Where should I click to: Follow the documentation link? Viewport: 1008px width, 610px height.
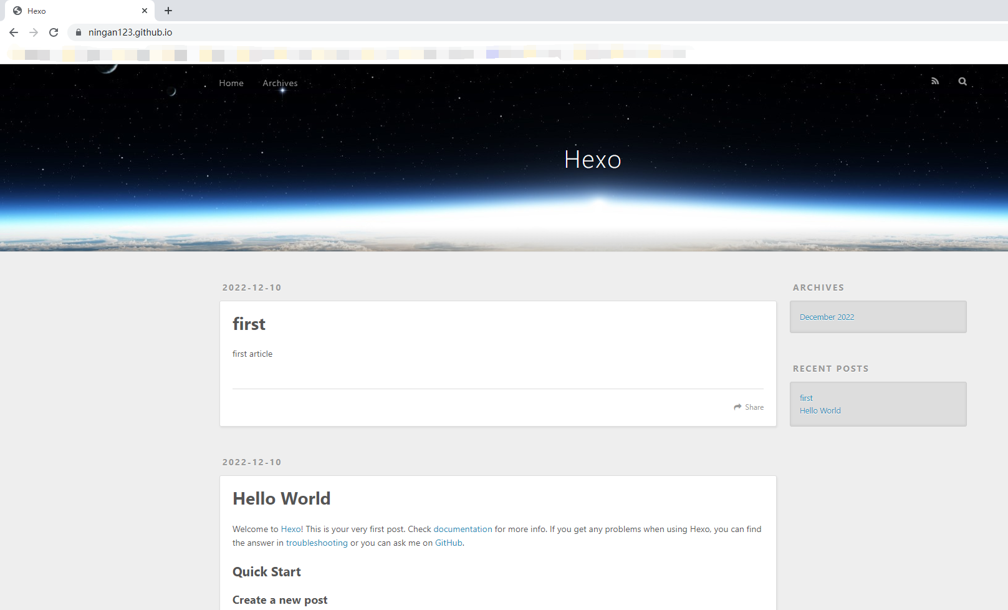point(463,529)
